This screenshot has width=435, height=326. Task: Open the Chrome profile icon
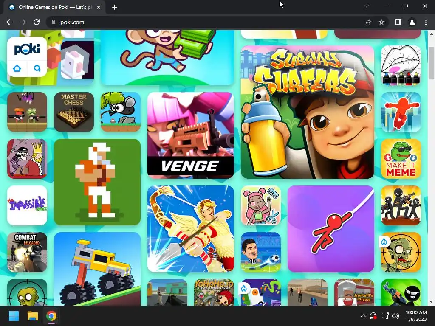tap(412, 22)
